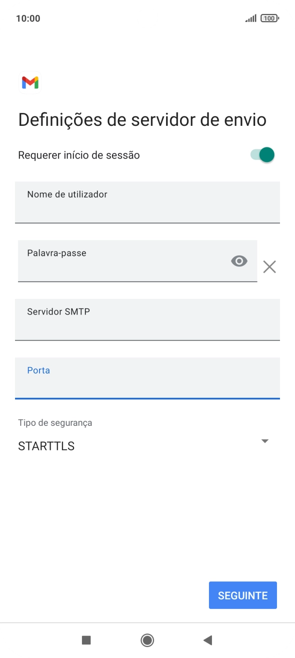
Task: Click the Servidor SMTP input field
Action: 147,320
